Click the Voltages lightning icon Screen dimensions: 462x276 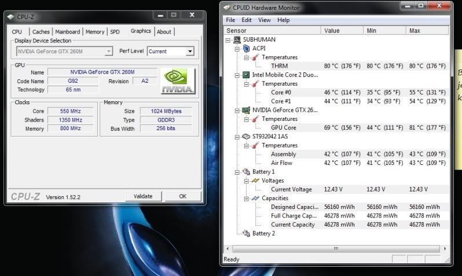pyautogui.click(x=255, y=181)
